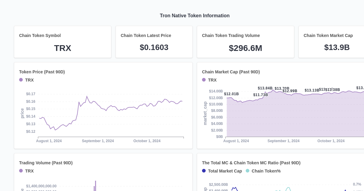Click the shaded purple area of the market cap chart
This screenshot has width=364, height=191.
click(288, 121)
